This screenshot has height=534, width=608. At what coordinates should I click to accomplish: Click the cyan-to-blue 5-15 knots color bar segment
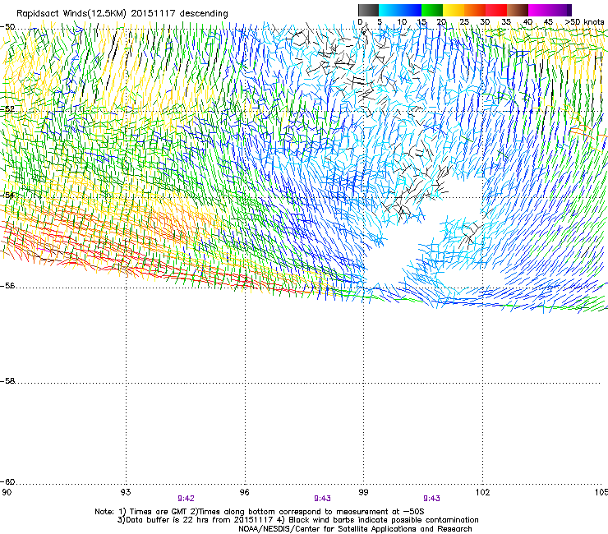[x=400, y=10]
